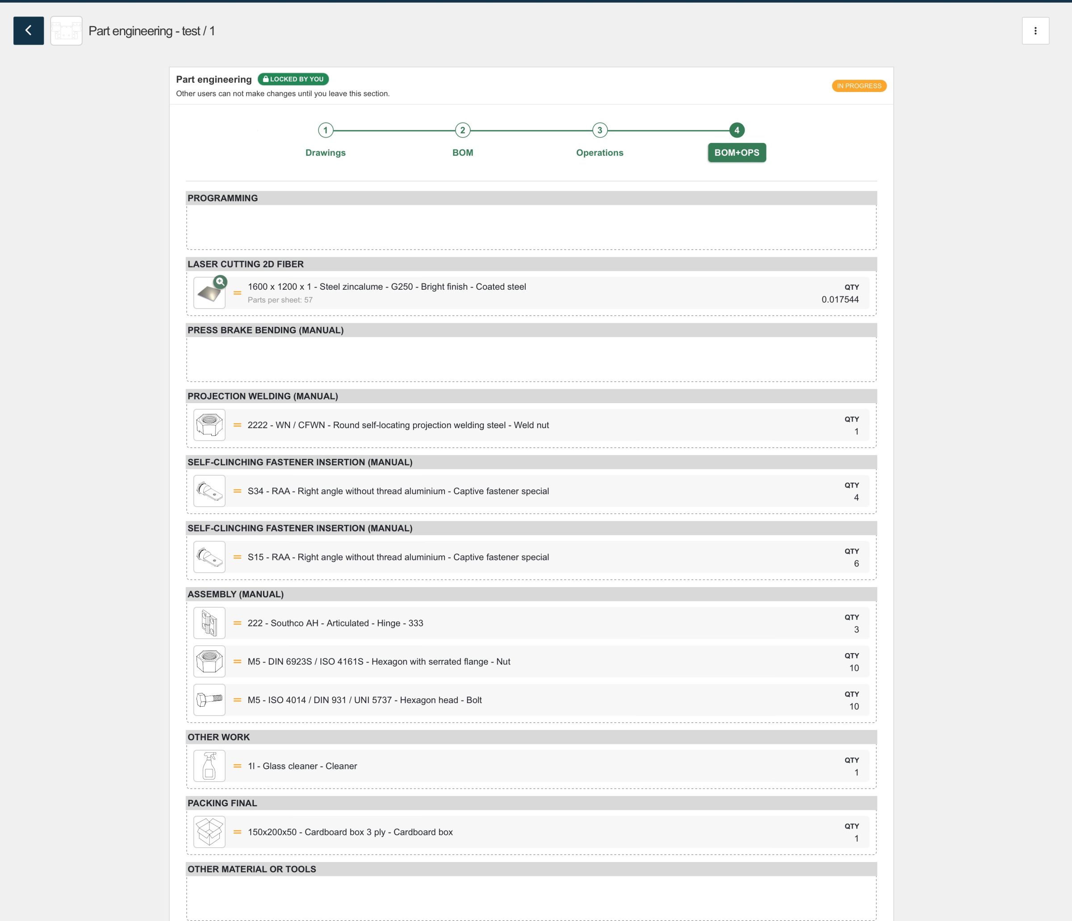1072x921 pixels.
Task: Select the BOM+OPS step button
Action: tap(736, 153)
